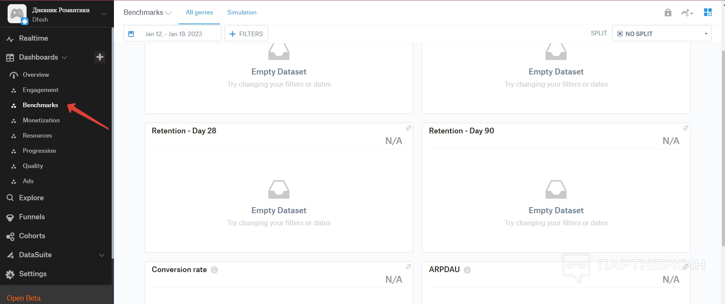Click the add dashboard plus icon

click(x=100, y=57)
